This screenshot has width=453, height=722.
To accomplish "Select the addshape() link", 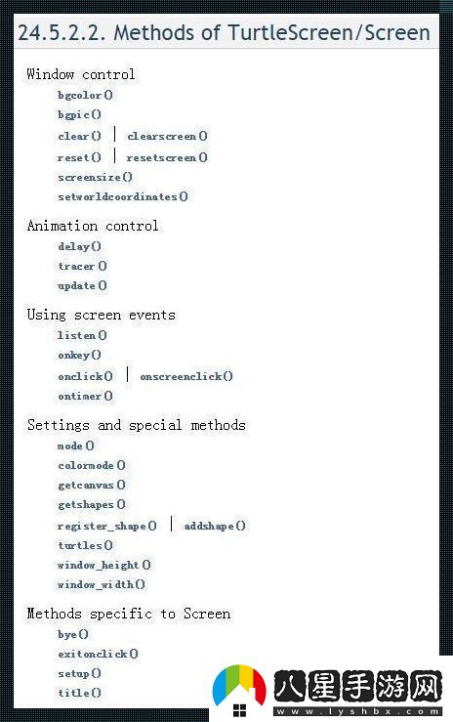I will point(215,526).
